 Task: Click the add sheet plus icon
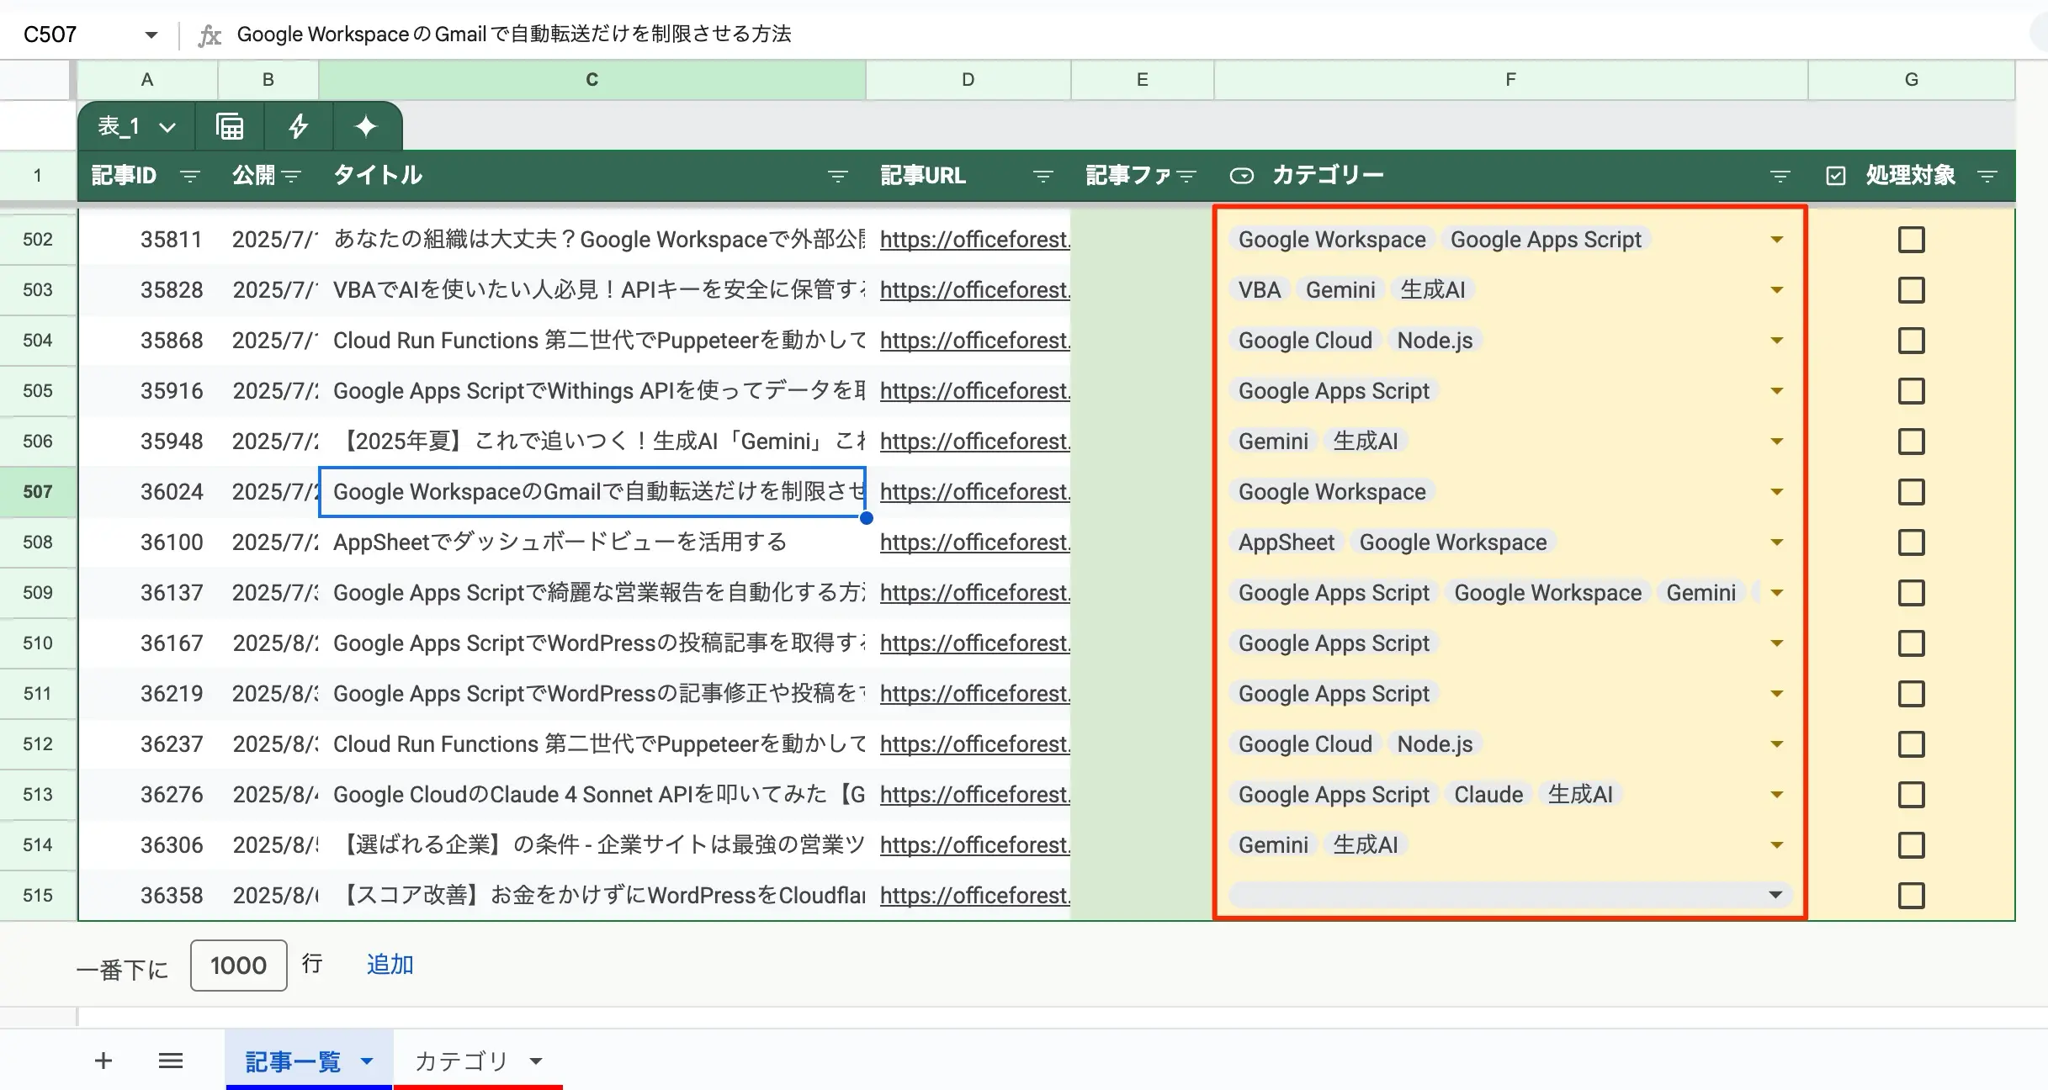point(103,1061)
